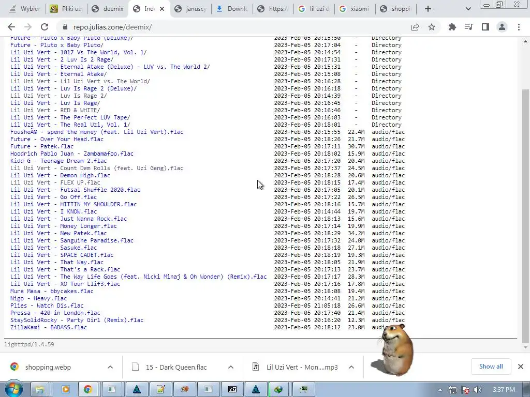Image resolution: width=530 pixels, height=397 pixels.
Task: Download Nigo - Heavy.flac
Action: 38,298
